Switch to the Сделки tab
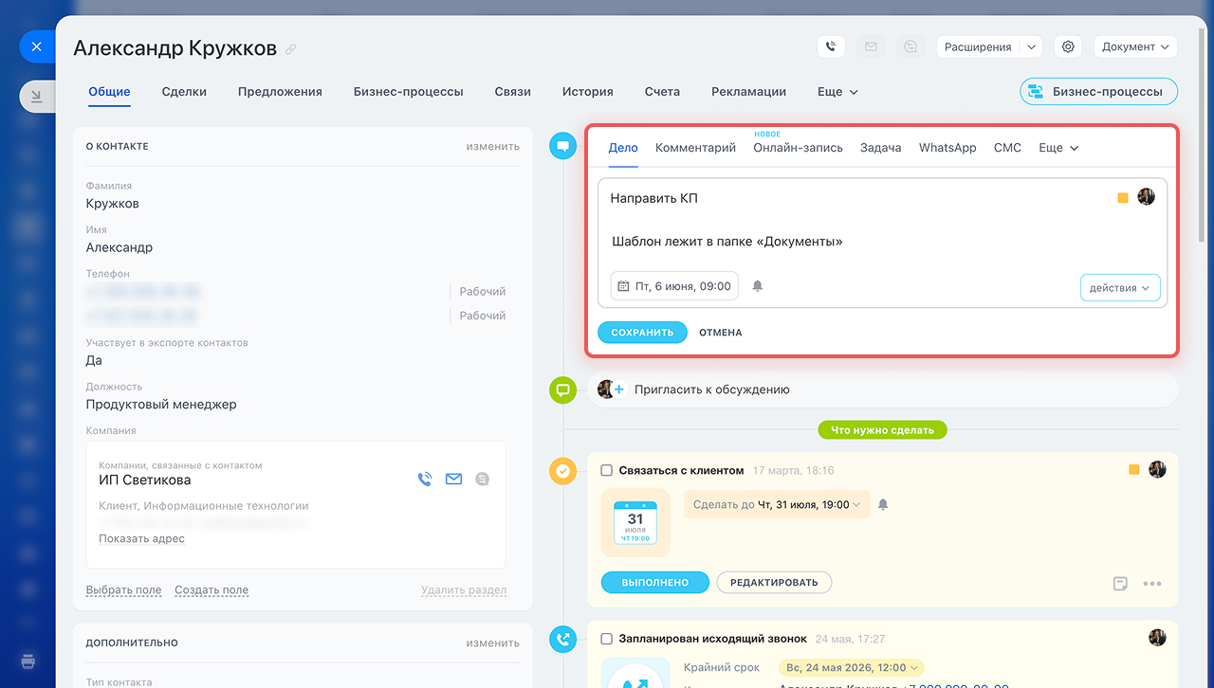 point(184,92)
